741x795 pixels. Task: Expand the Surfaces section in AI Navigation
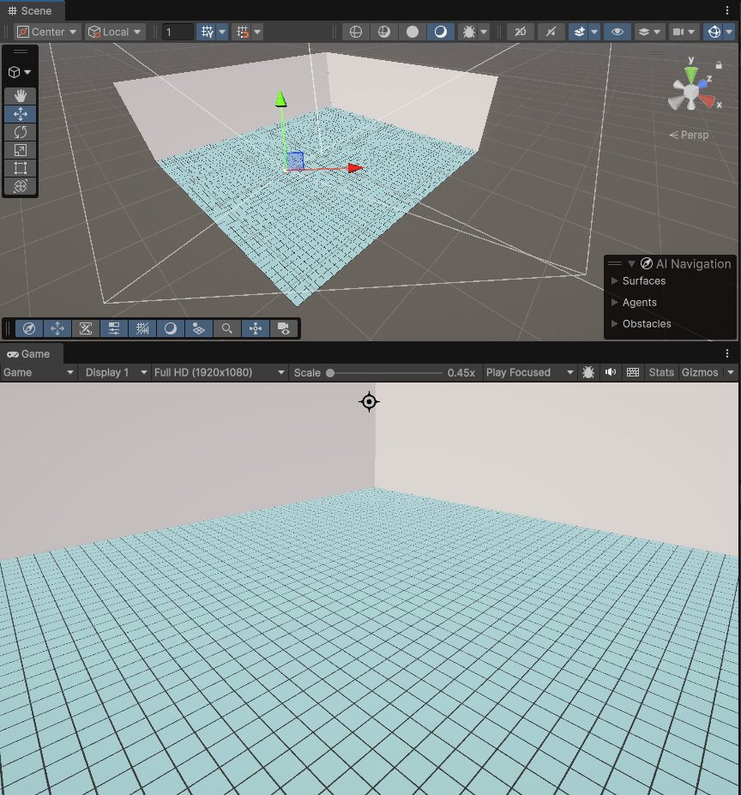coord(614,281)
